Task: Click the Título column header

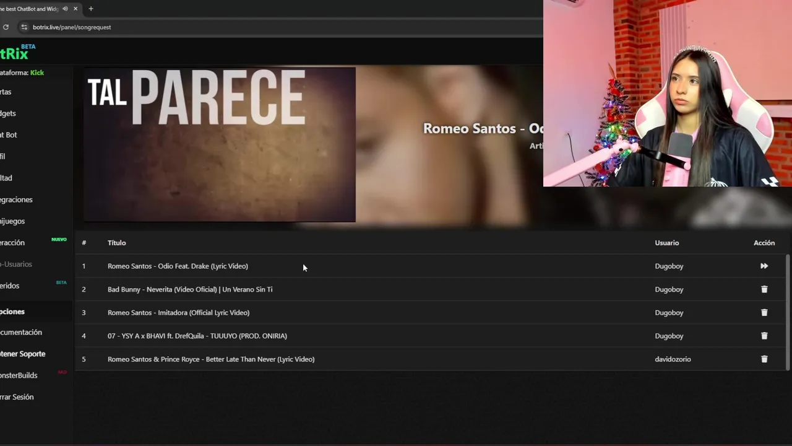Action: click(116, 243)
